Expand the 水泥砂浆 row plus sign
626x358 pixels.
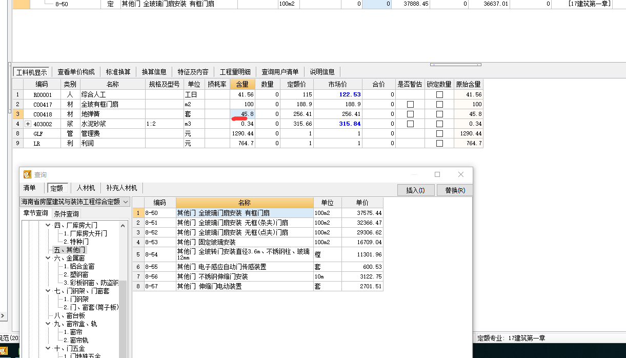tap(28, 124)
